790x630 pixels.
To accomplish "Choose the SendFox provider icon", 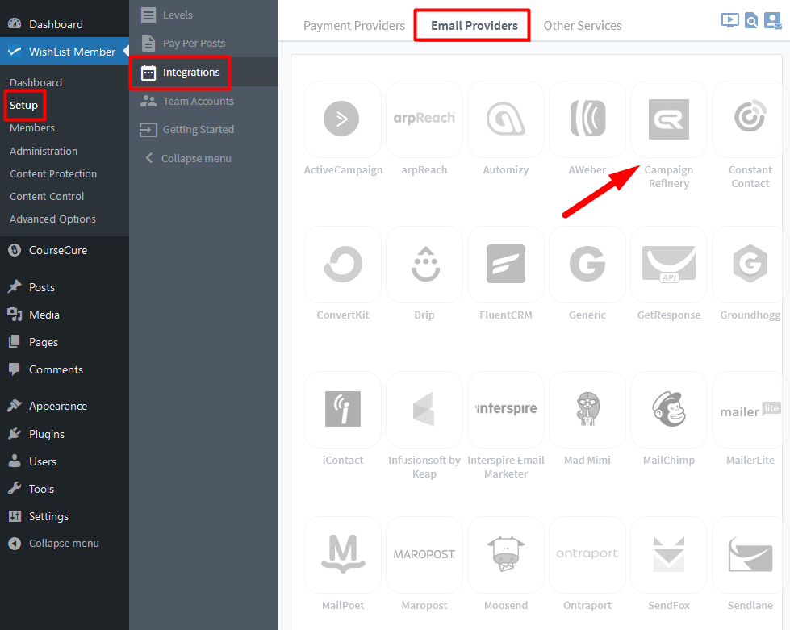I will [669, 554].
